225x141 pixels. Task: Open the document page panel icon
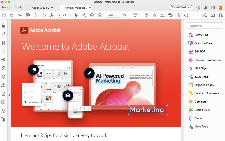pos(3,94)
